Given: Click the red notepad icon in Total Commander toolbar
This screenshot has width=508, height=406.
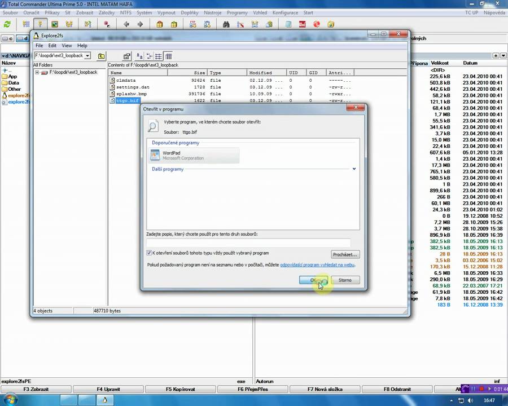Looking at the screenshot, I should pyautogui.click(x=303, y=24).
